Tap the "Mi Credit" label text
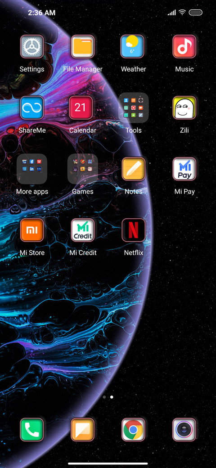The height and width of the screenshot is (468, 216). [83, 253]
